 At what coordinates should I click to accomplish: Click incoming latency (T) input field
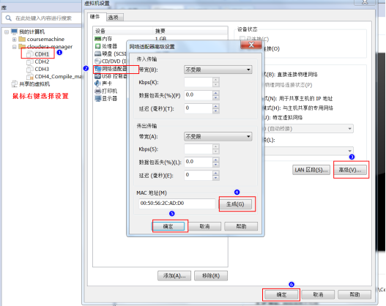(198, 108)
